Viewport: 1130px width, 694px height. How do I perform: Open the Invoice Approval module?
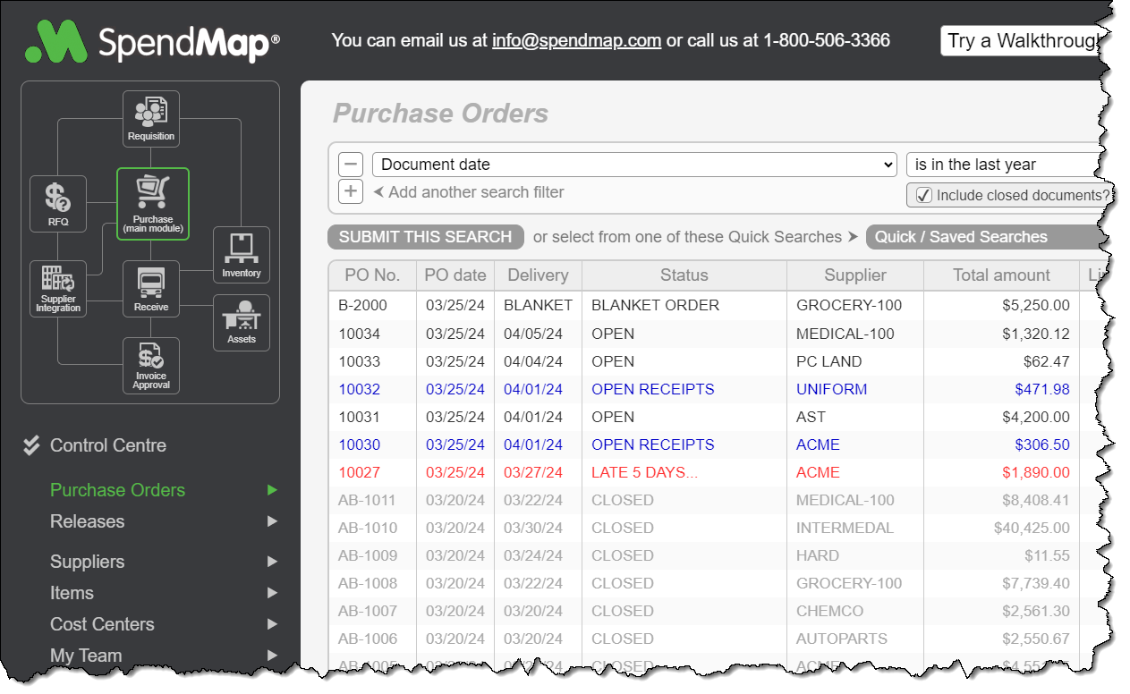coord(150,366)
